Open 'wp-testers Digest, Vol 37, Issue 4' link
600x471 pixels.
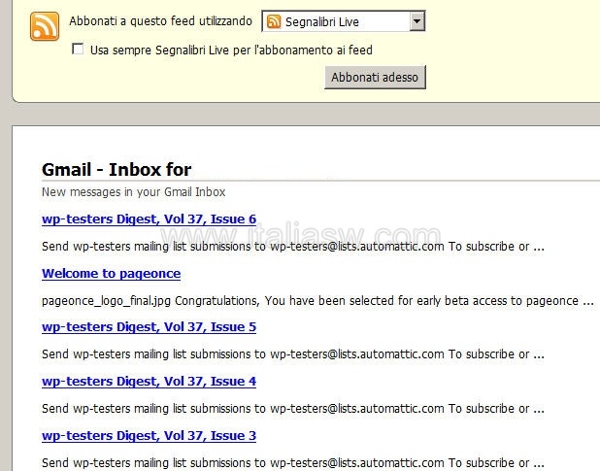click(x=149, y=382)
